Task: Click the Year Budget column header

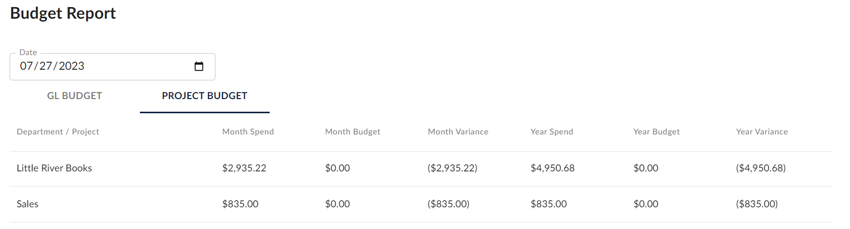Action: [x=656, y=132]
